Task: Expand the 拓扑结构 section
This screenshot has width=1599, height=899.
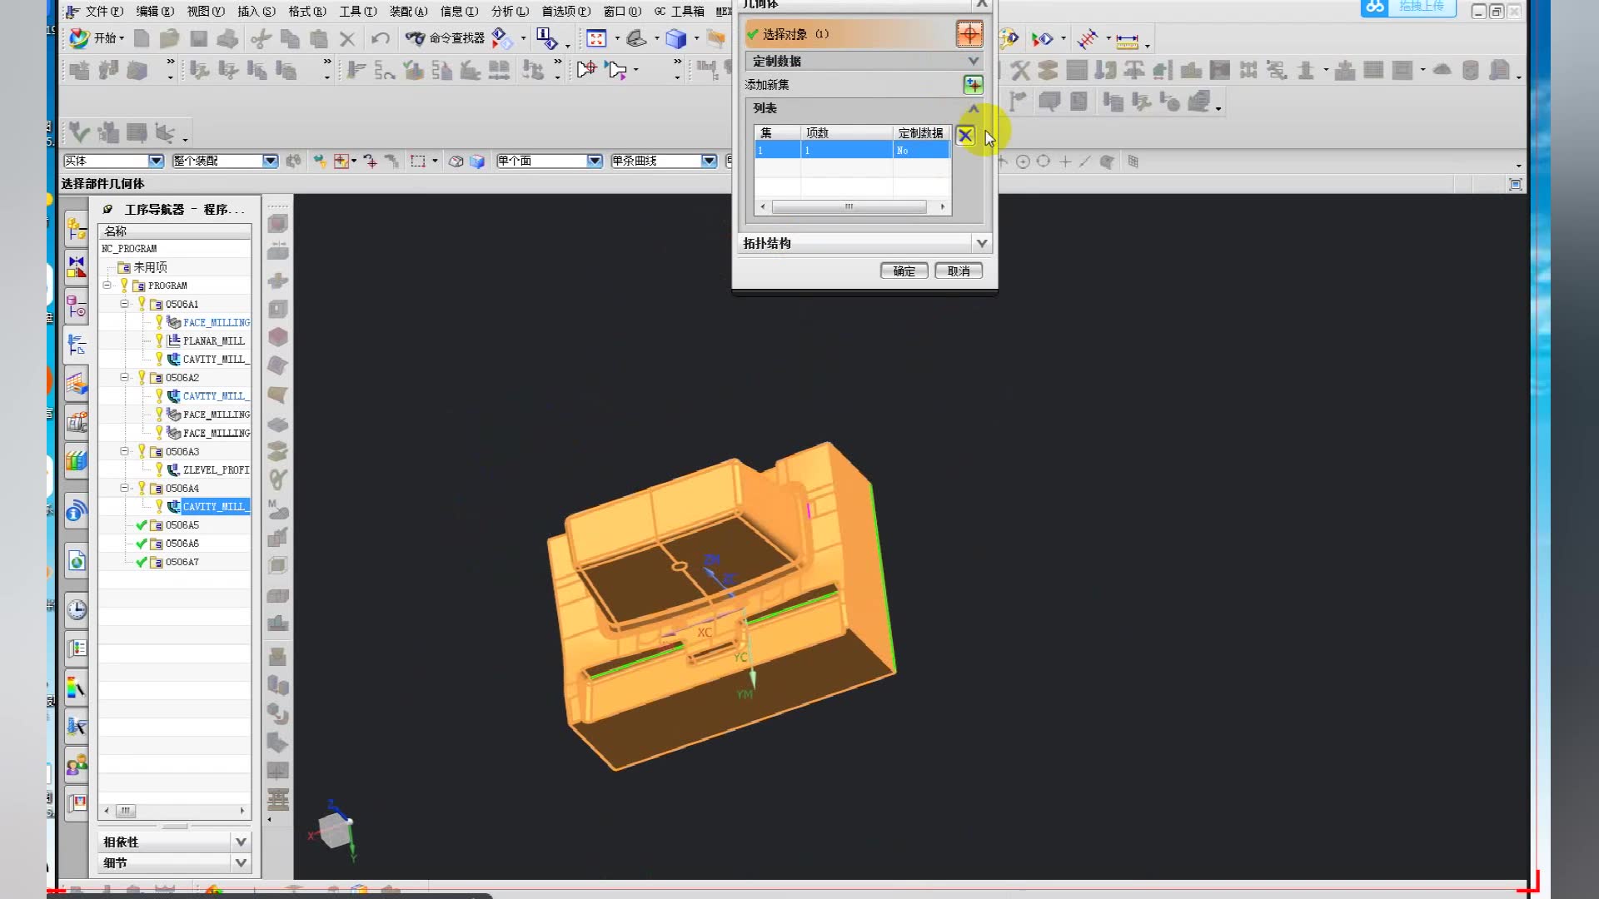Action: click(981, 243)
